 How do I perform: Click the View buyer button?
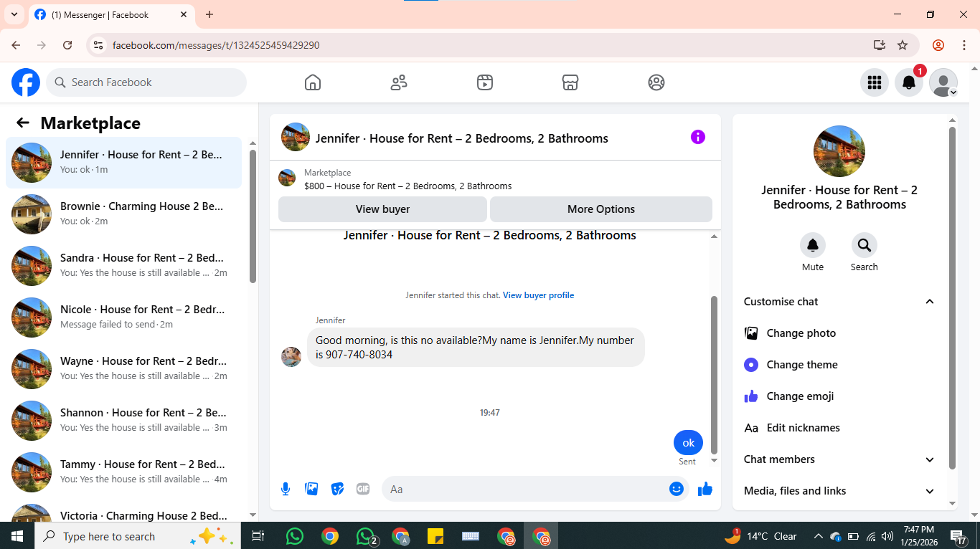(x=383, y=209)
